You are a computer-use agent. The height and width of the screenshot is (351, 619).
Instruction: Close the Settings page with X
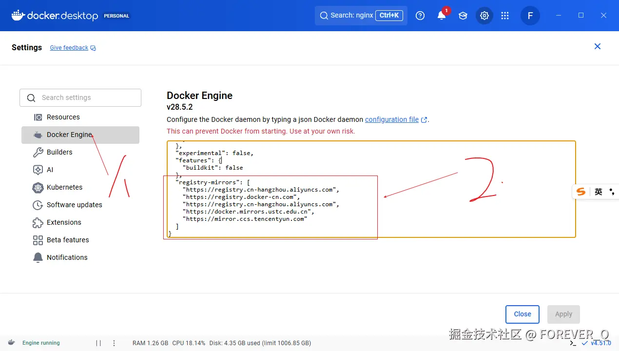(x=598, y=46)
